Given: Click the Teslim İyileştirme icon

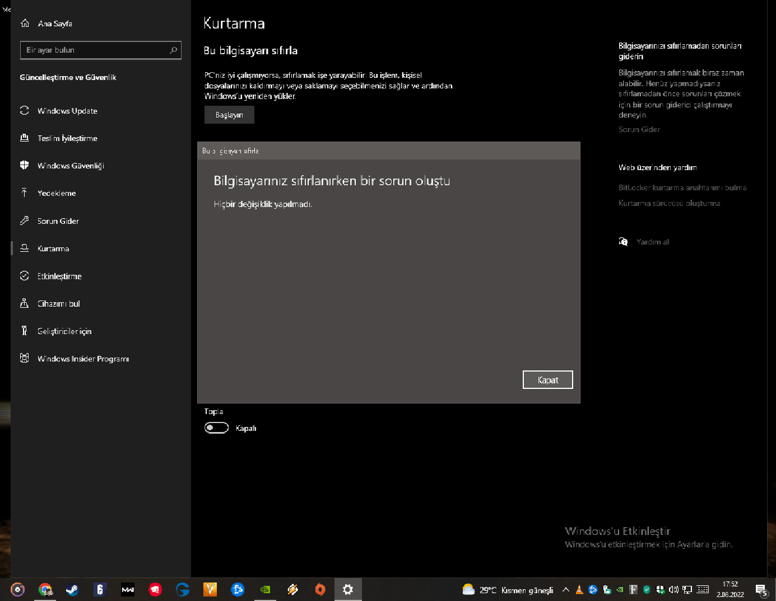Looking at the screenshot, I should tap(25, 138).
